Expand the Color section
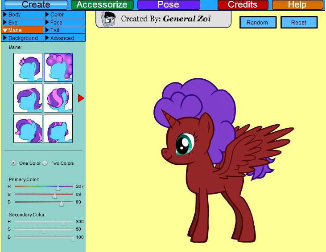 pyautogui.click(x=64, y=15)
